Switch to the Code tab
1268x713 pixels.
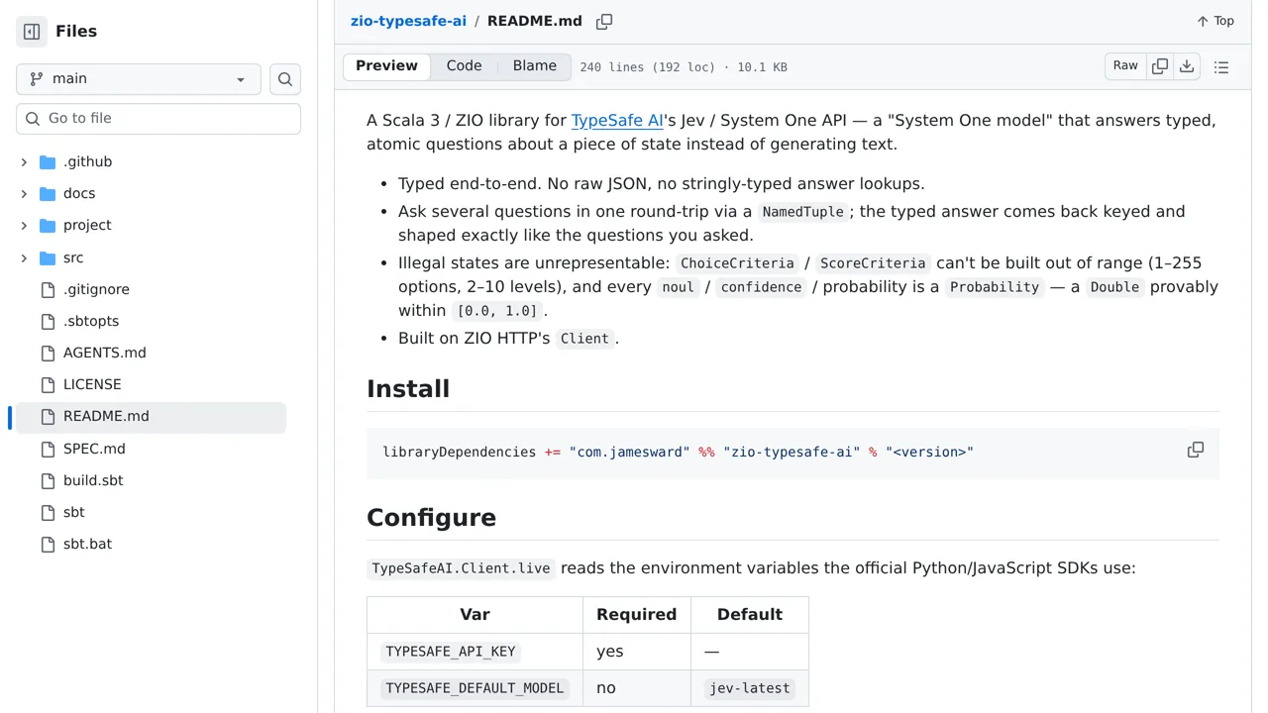click(x=464, y=66)
